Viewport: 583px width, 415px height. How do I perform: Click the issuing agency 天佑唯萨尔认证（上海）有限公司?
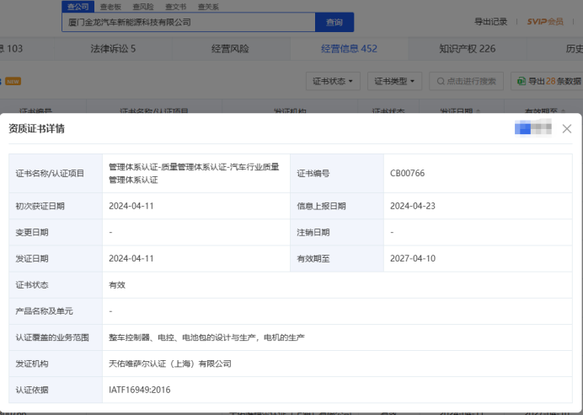point(170,364)
